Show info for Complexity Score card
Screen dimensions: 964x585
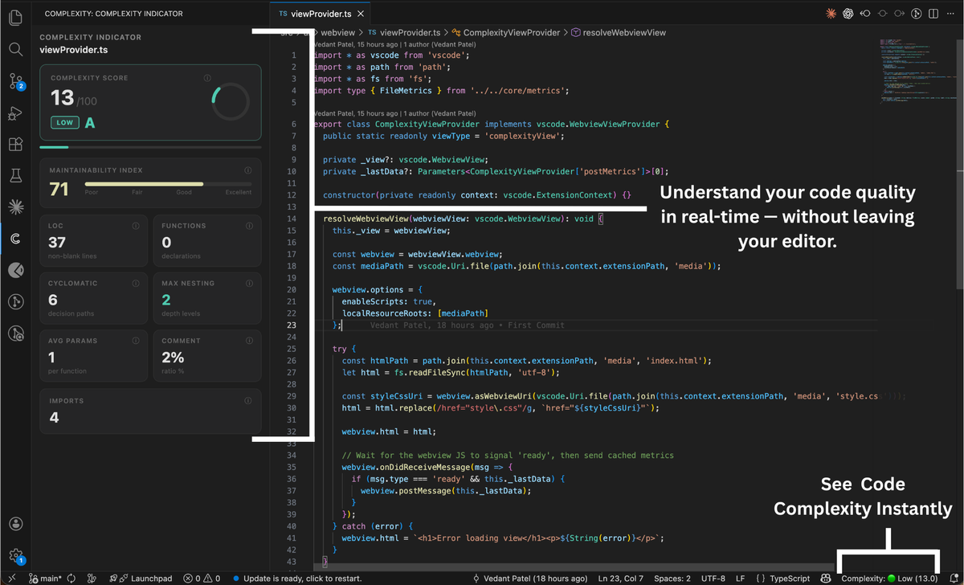207,78
